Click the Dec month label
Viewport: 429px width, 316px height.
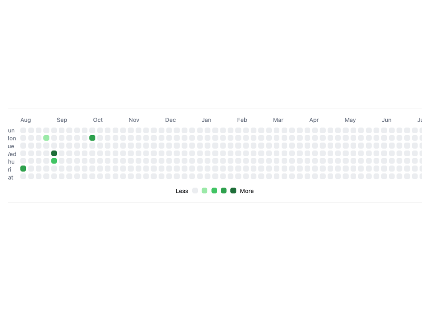click(170, 120)
